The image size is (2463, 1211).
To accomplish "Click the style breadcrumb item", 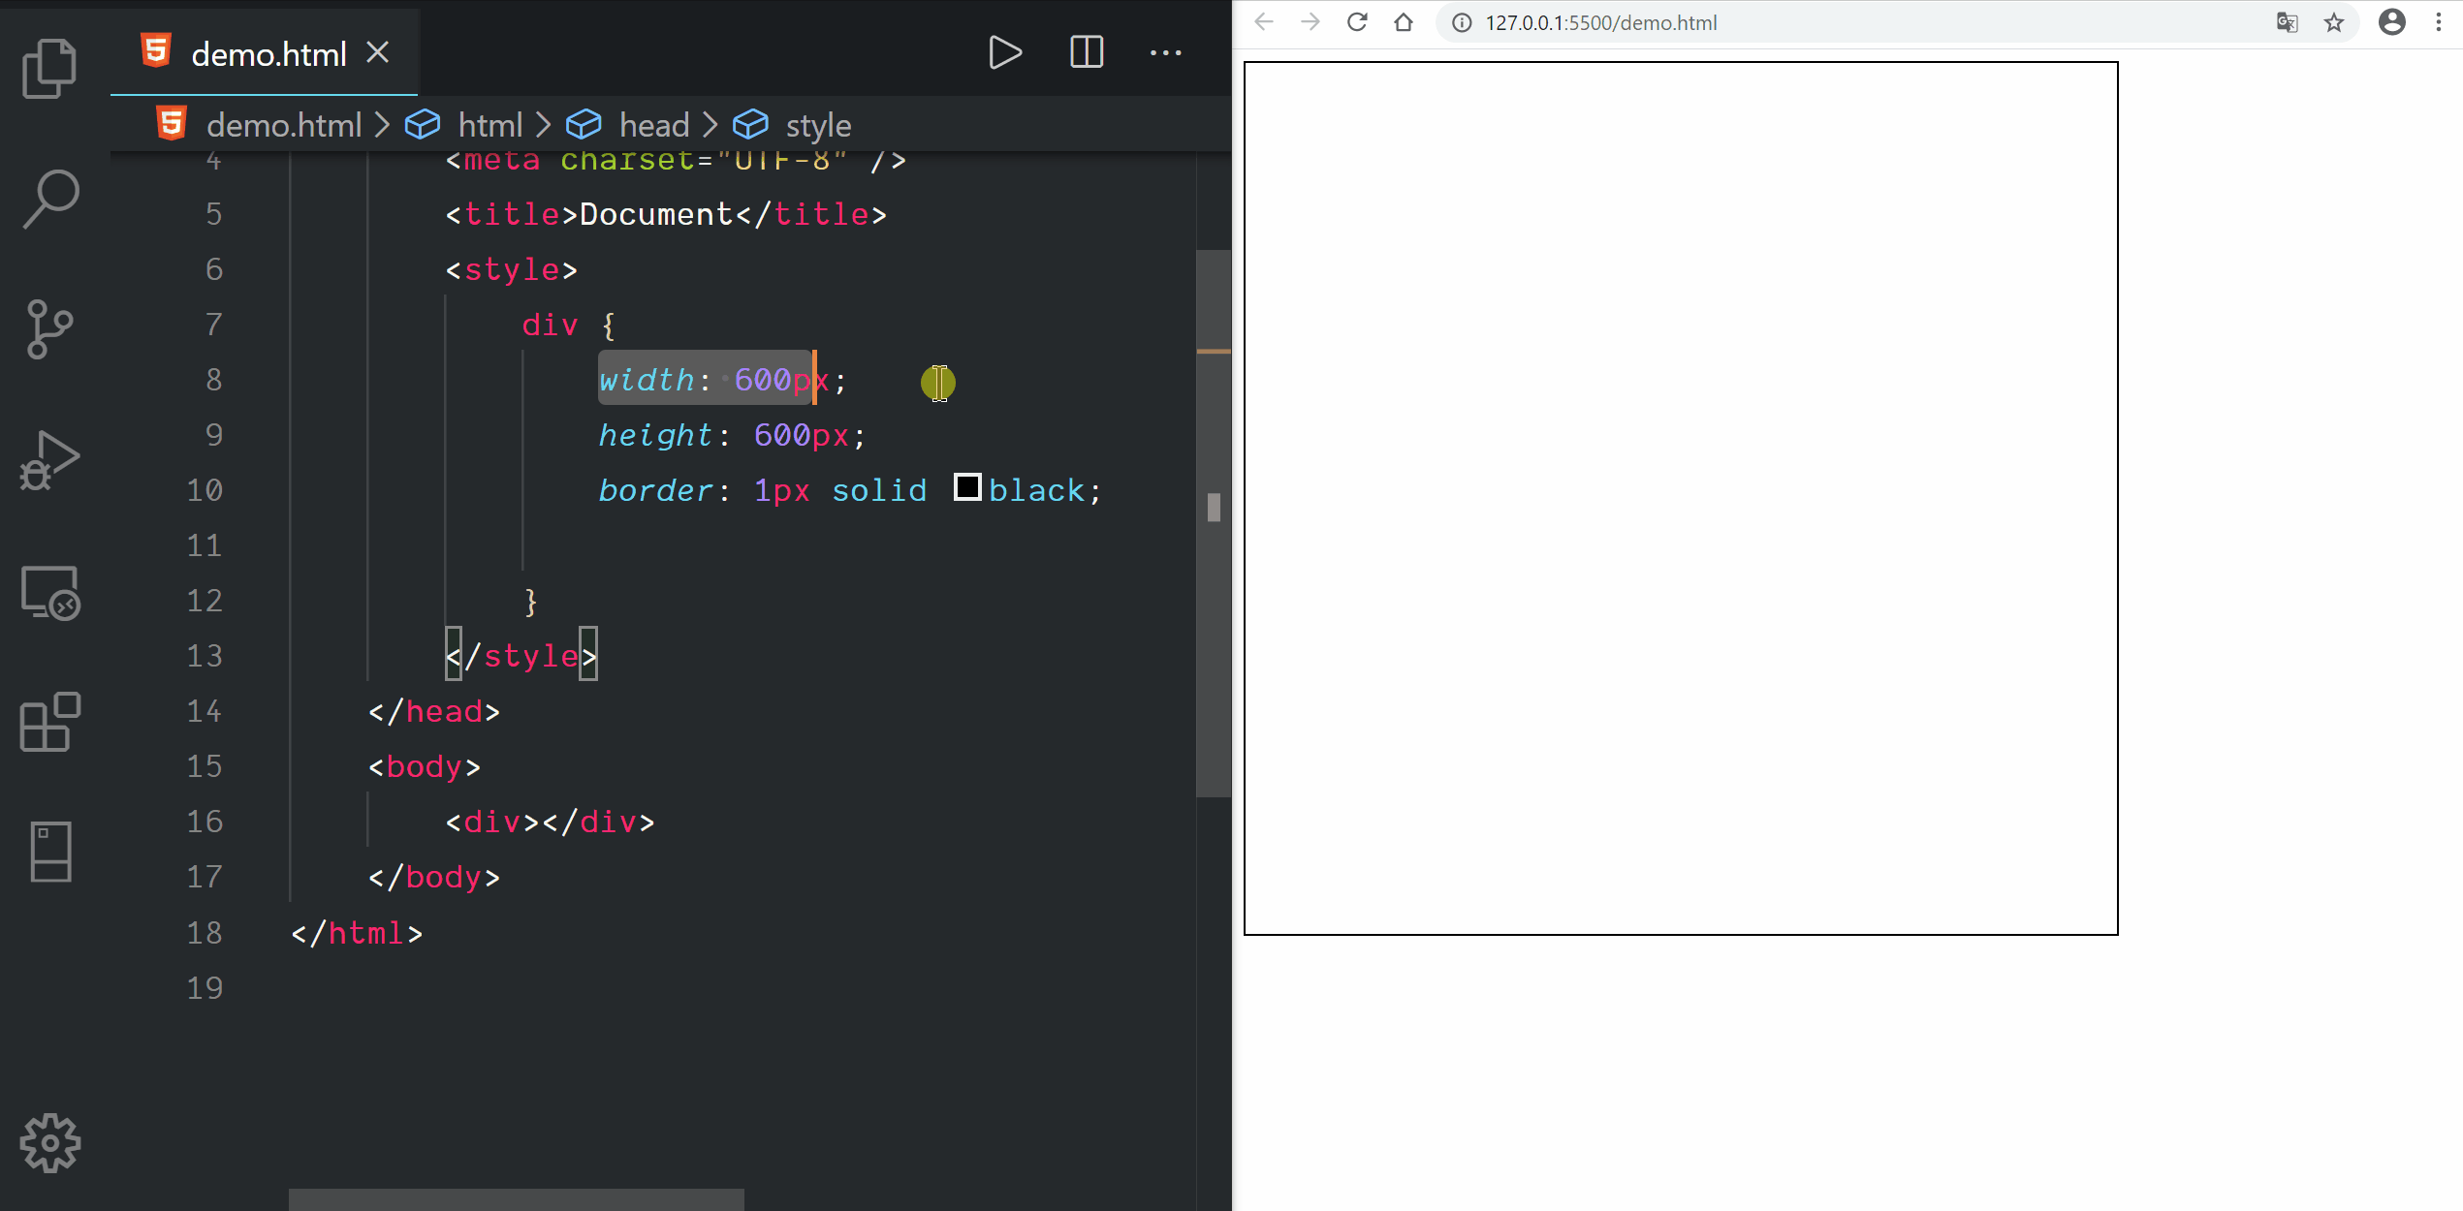I will pyautogui.click(x=817, y=125).
